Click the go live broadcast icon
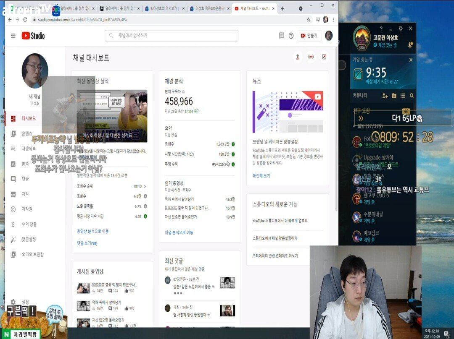Image resolution: width=454 pixels, height=339 pixels. coord(311,57)
